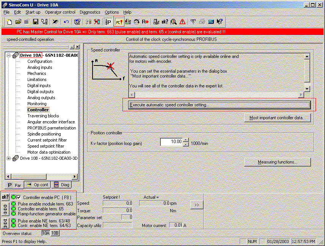This screenshot has width=325, height=246.
Task: Select Mechanics tree item
Action: point(37,73)
